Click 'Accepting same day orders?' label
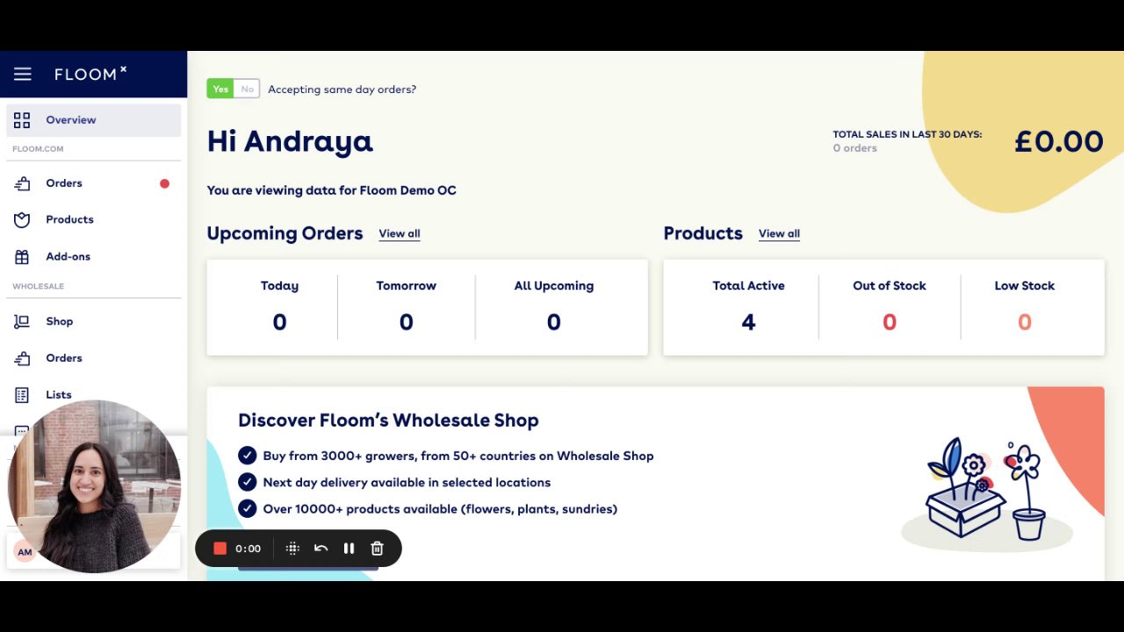The width and height of the screenshot is (1124, 632). click(342, 90)
